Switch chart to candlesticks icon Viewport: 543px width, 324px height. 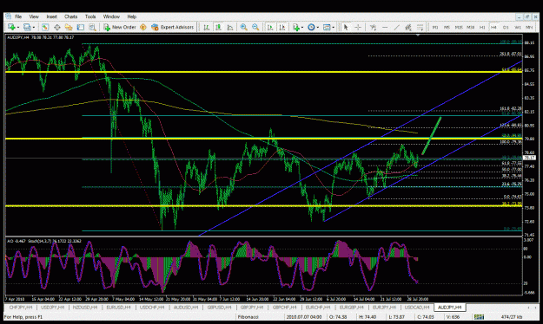pos(218,27)
